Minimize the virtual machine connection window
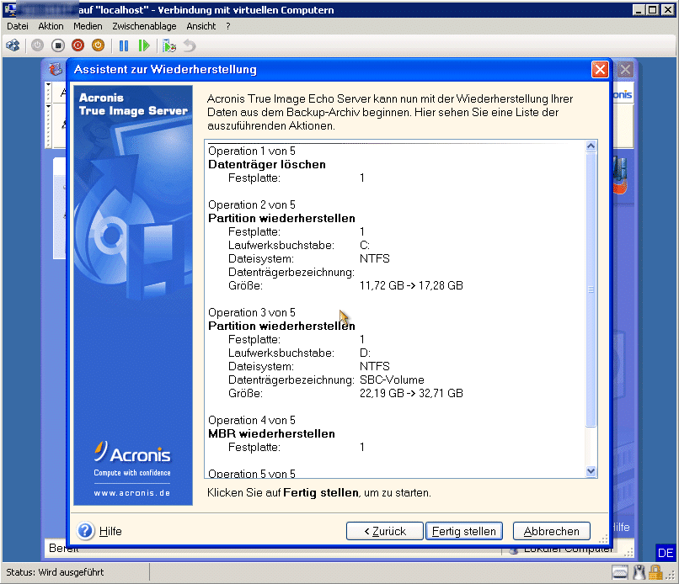 pos(638,10)
